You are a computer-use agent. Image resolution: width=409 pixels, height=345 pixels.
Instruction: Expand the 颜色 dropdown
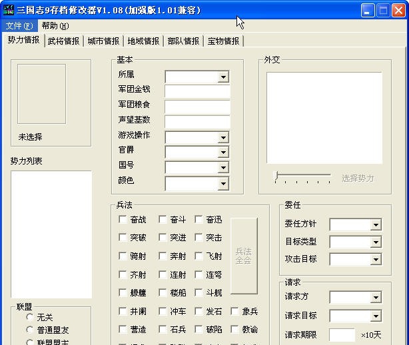pyautogui.click(x=223, y=183)
